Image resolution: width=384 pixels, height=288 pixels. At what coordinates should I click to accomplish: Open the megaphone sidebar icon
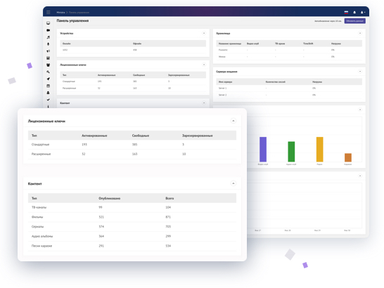pyautogui.click(x=49, y=51)
